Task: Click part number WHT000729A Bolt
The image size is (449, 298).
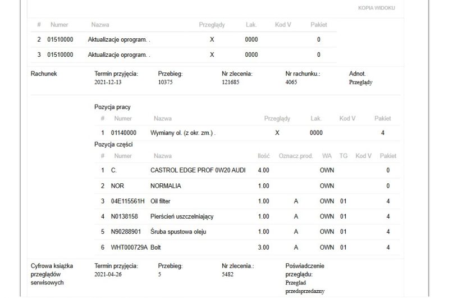Action: point(129,247)
